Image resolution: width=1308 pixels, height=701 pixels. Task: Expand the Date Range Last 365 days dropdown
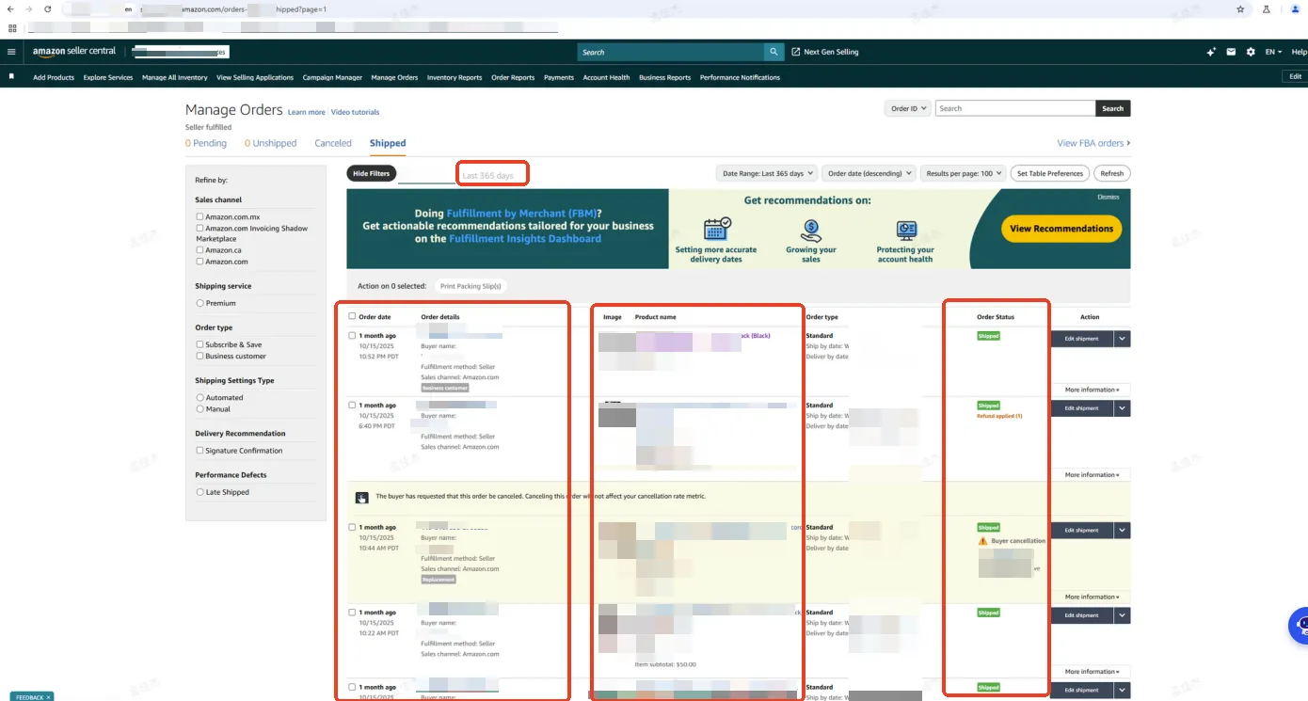(x=765, y=173)
